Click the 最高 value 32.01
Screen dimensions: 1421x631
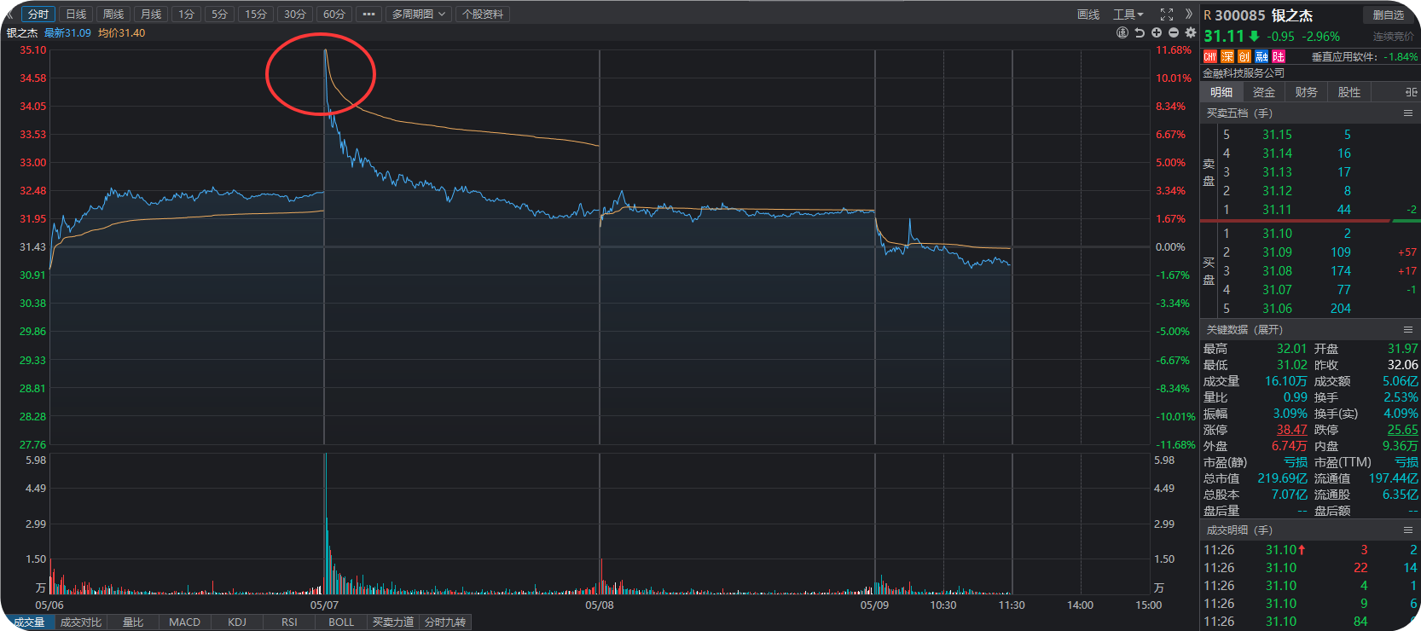click(1291, 349)
